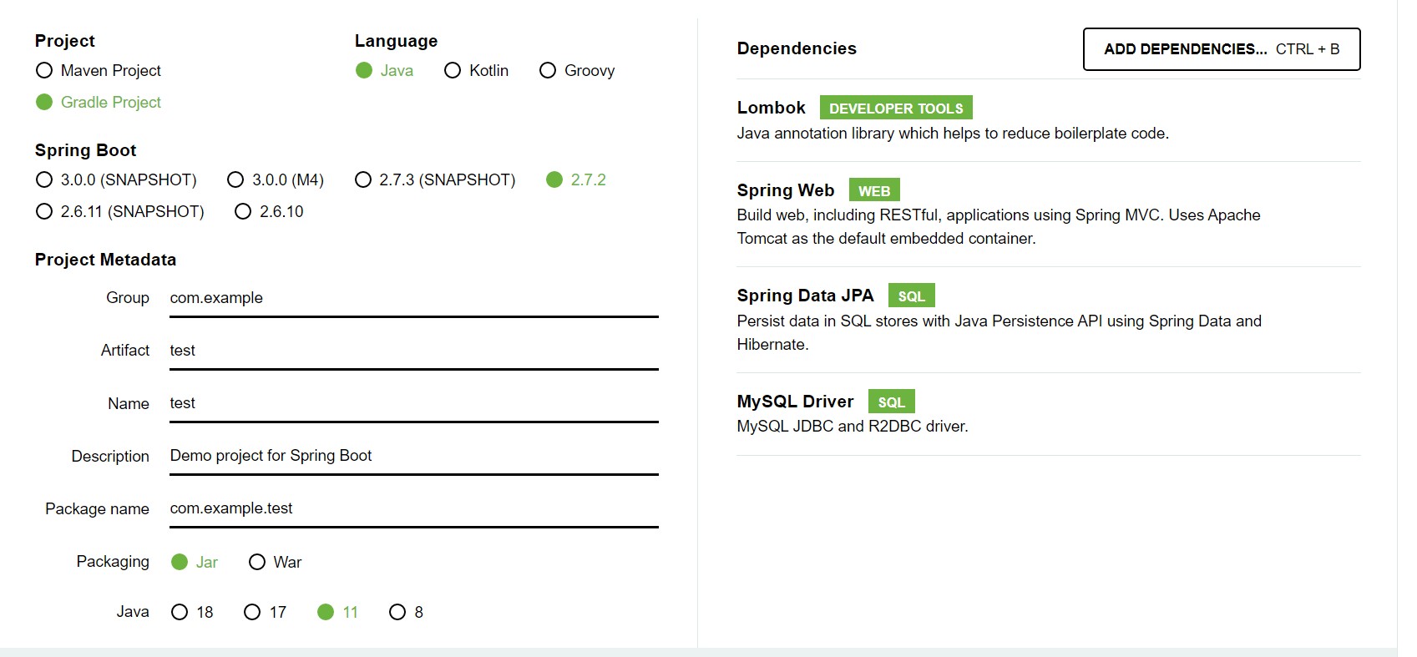Click the MySQL Driver dependency entry
Screen dimensions: 1417x657
click(x=795, y=402)
